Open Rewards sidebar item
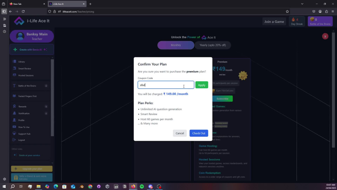This screenshot has height=190, width=337. click(22, 107)
